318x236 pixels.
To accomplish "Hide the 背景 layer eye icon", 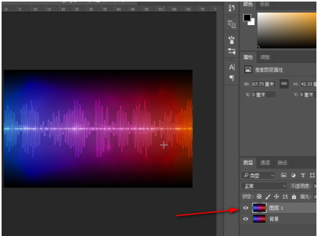I will click(x=246, y=219).
